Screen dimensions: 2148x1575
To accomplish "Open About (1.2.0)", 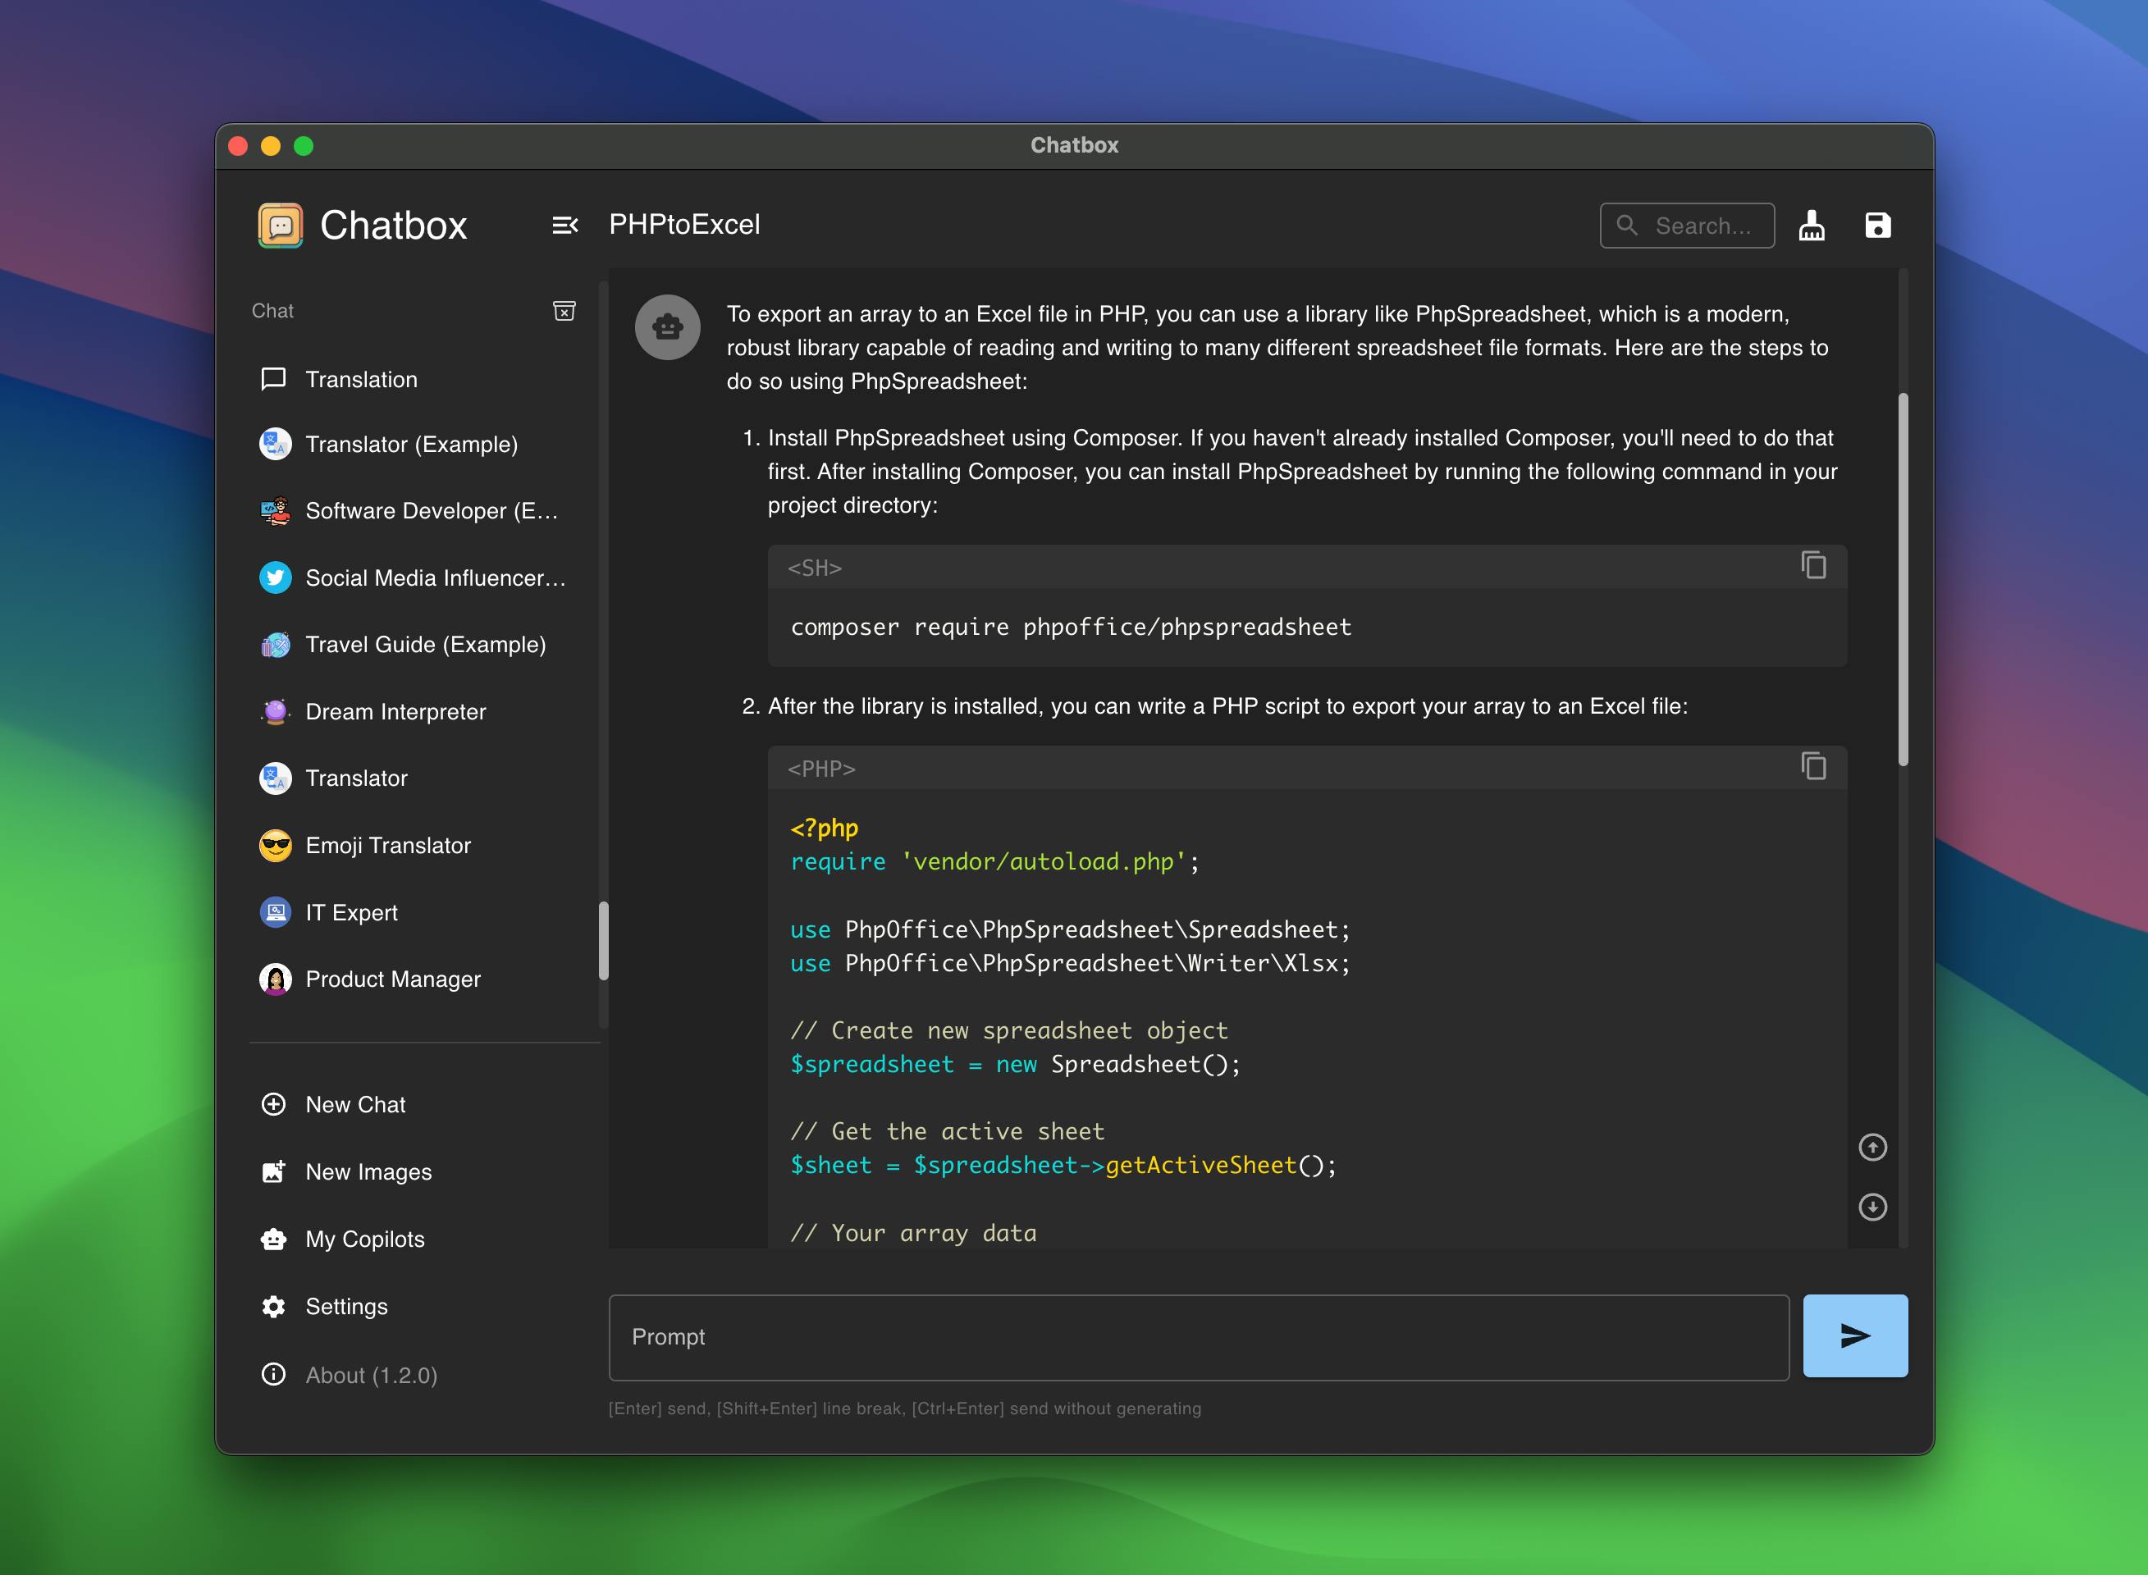I will point(418,1375).
